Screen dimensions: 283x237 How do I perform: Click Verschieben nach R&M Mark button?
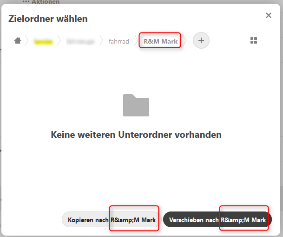pyautogui.click(x=217, y=220)
